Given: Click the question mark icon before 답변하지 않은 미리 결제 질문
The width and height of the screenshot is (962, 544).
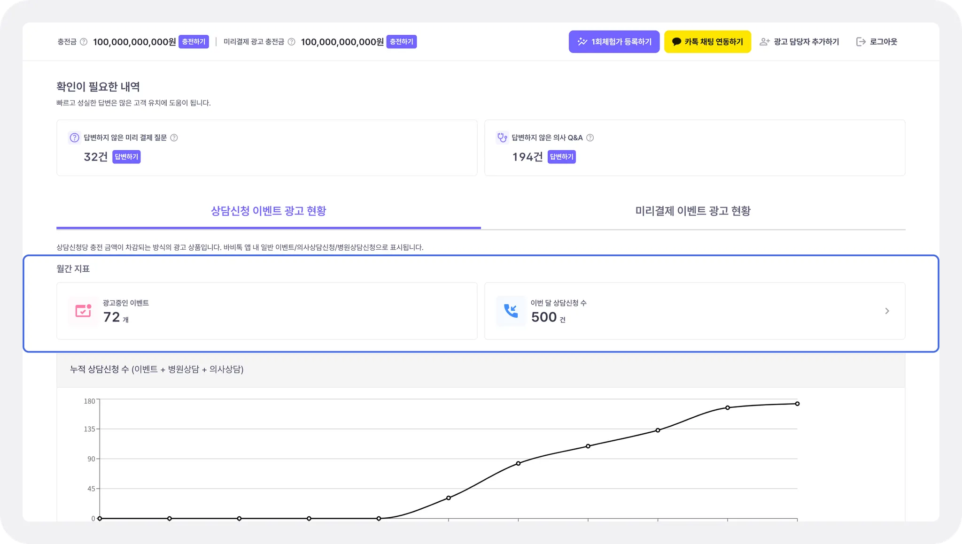Looking at the screenshot, I should pyautogui.click(x=75, y=138).
